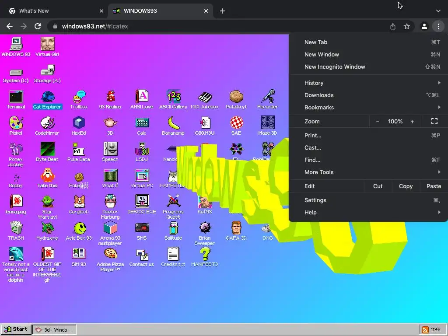Image resolution: width=448 pixels, height=336 pixels.
Task: Select New Incognito Window menu item
Action: click(x=368, y=66)
